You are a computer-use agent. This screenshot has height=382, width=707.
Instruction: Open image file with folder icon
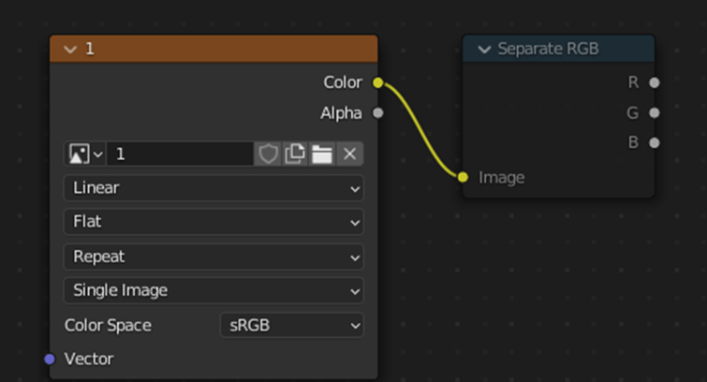(x=322, y=154)
